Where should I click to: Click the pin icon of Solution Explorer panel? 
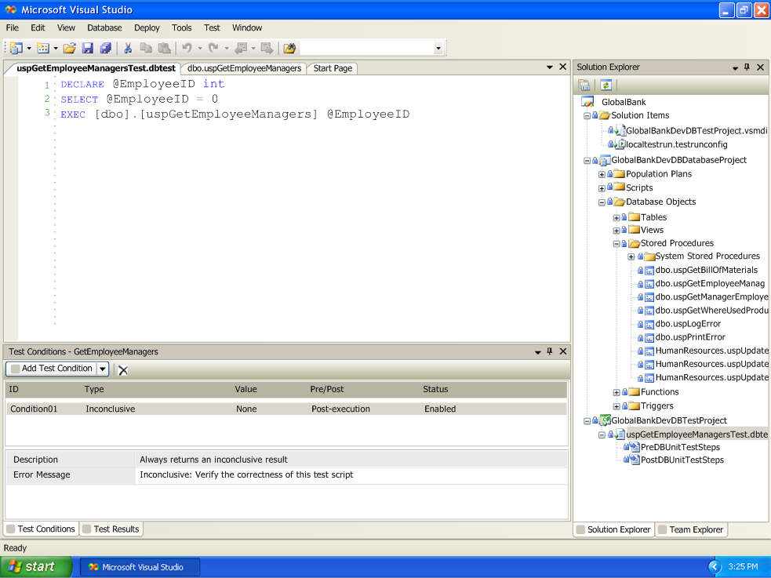[747, 67]
